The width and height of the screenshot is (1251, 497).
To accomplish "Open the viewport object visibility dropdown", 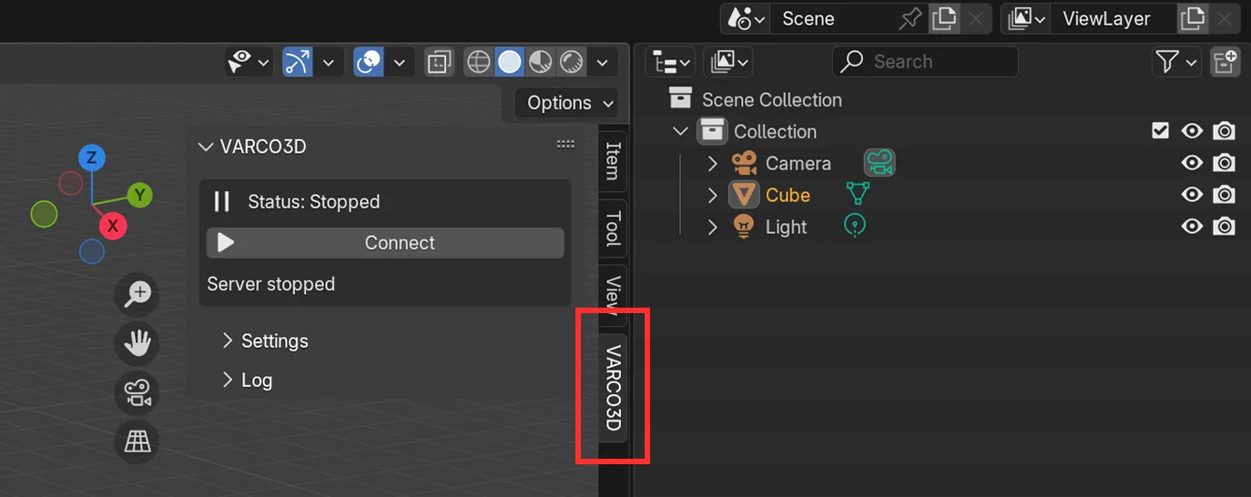I will pos(249,62).
